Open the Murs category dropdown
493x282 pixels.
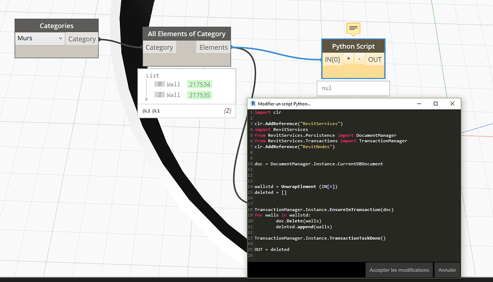(x=39, y=38)
